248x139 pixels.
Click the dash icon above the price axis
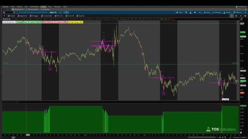[x=241, y=16]
